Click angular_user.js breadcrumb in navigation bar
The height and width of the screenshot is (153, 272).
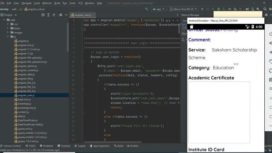tap(34, 9)
